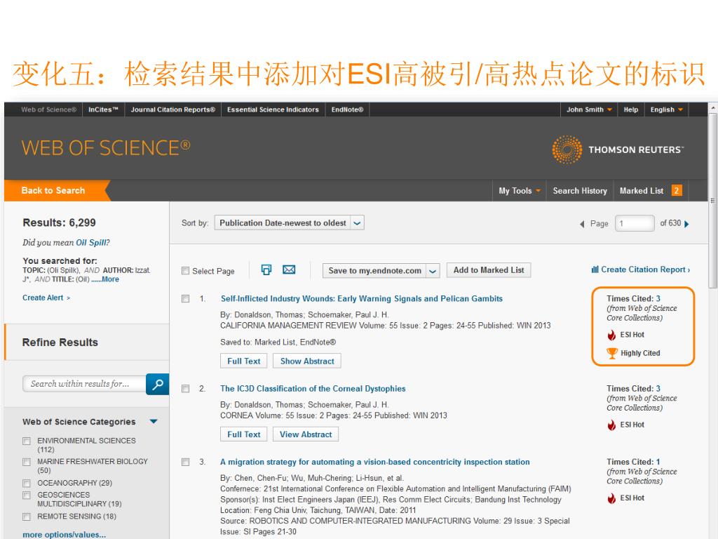Click the page number input field
The height and width of the screenshot is (539, 718).
635,223
